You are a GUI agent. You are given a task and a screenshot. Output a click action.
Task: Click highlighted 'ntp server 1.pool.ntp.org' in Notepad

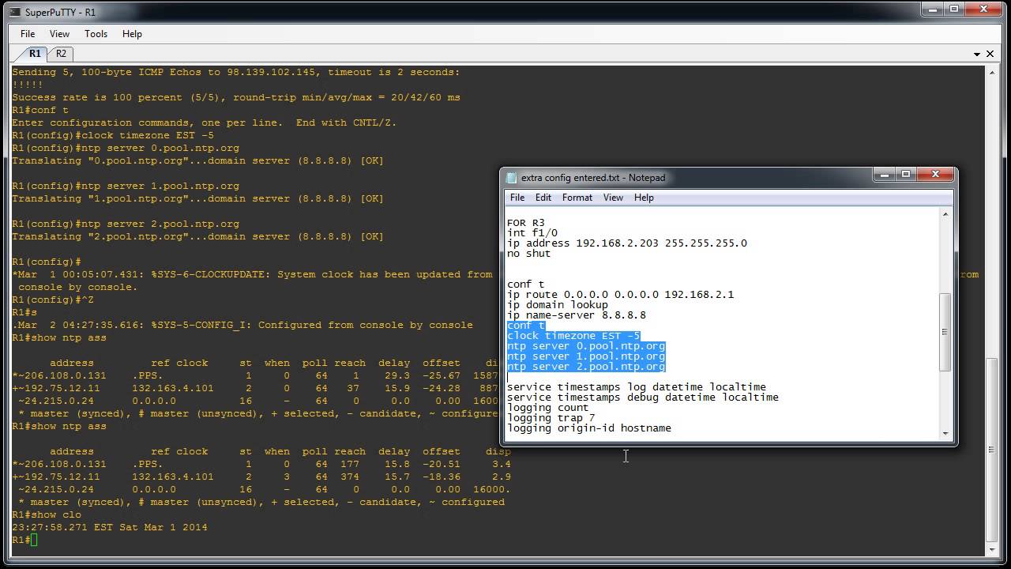pyautogui.click(x=586, y=356)
